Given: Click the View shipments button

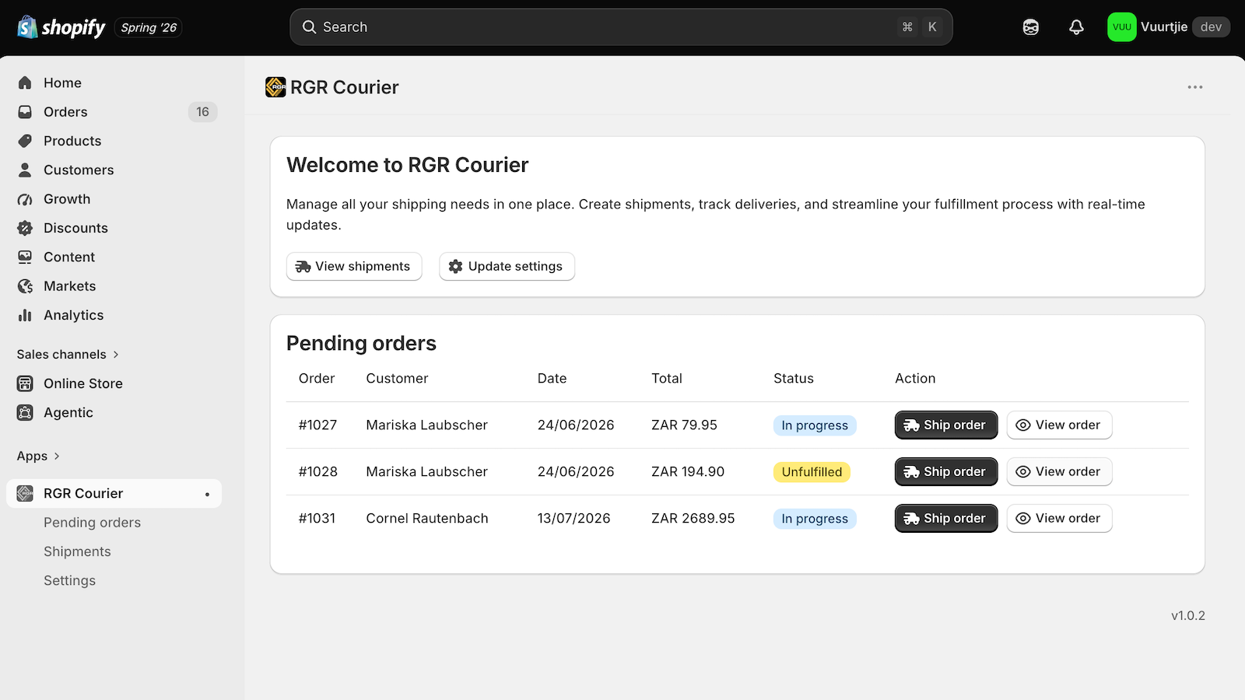Looking at the screenshot, I should pos(354,266).
